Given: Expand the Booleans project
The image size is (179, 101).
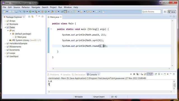Looking at the screenshot, I should point(5,24).
